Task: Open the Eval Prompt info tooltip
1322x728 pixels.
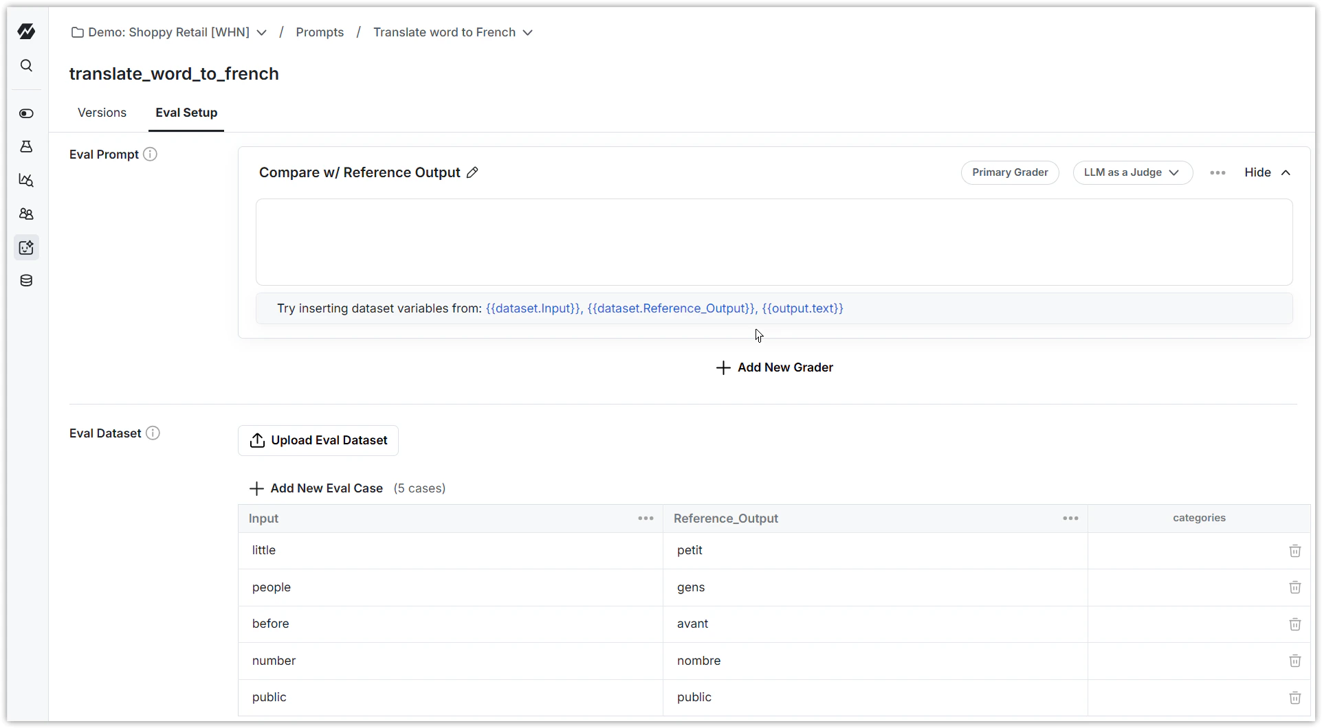Action: click(x=150, y=154)
